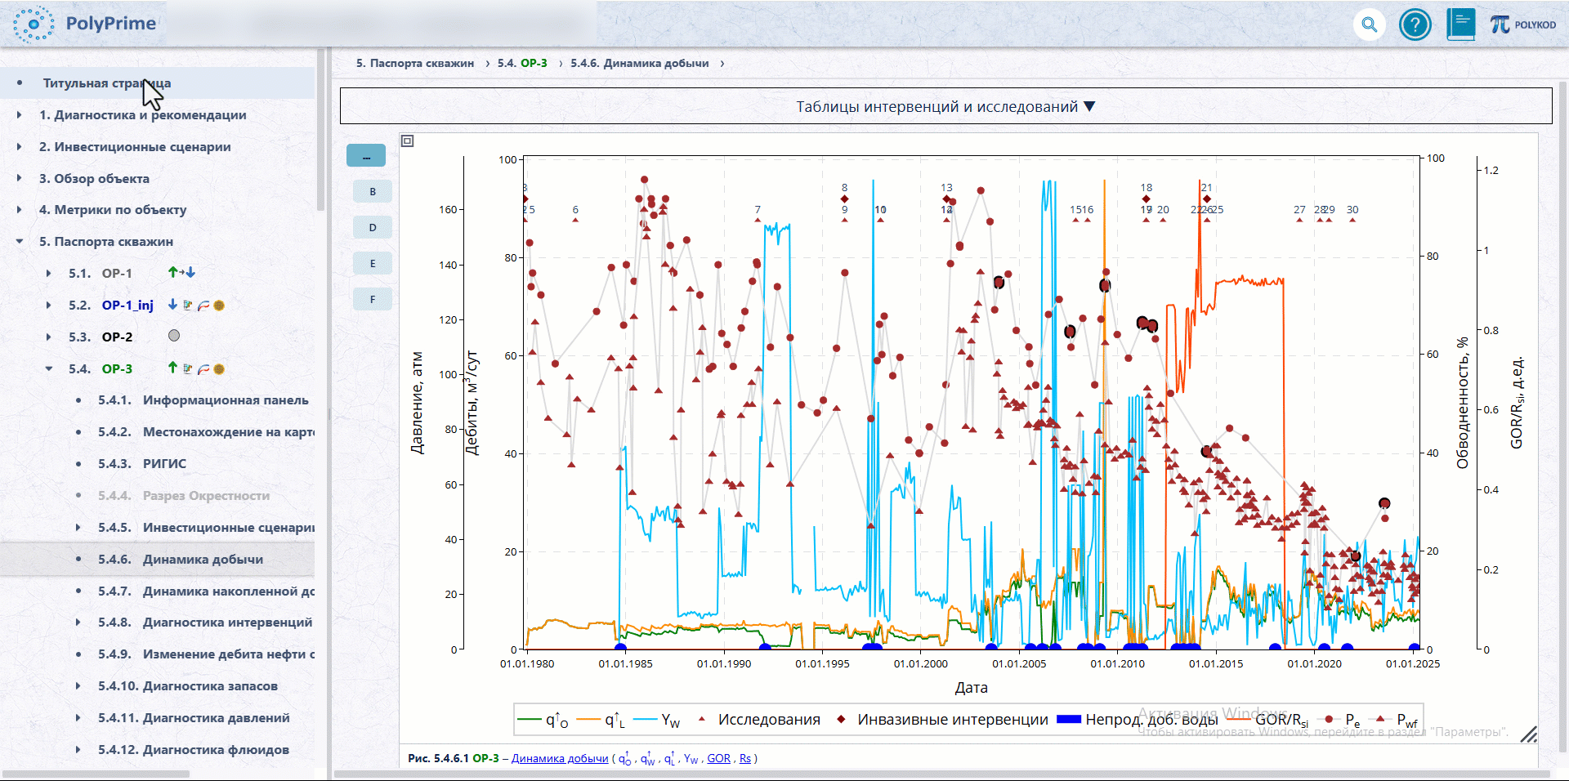Expand Таблицы интервенций и исследований dropdown

[946, 106]
